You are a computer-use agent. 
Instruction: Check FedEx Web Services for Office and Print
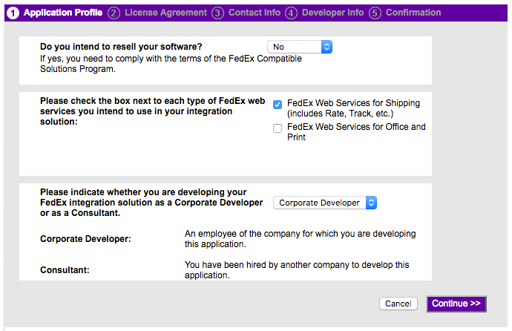pos(278,128)
